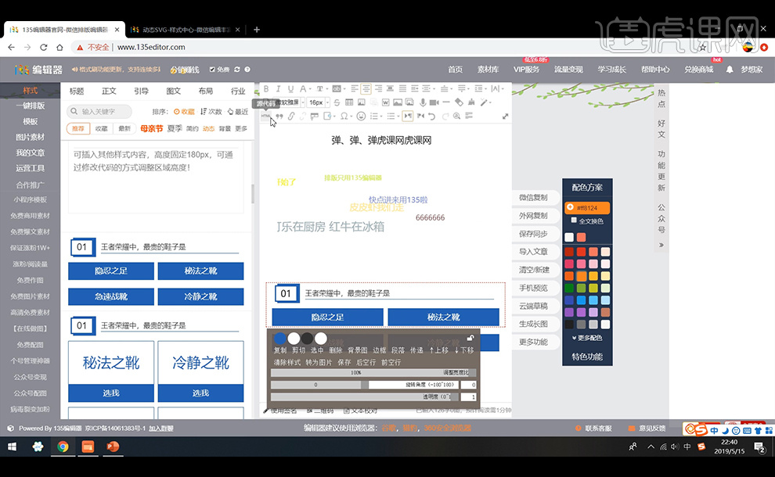Expand right sidebar double chevron
This screenshot has height=477, width=775.
coord(661,245)
